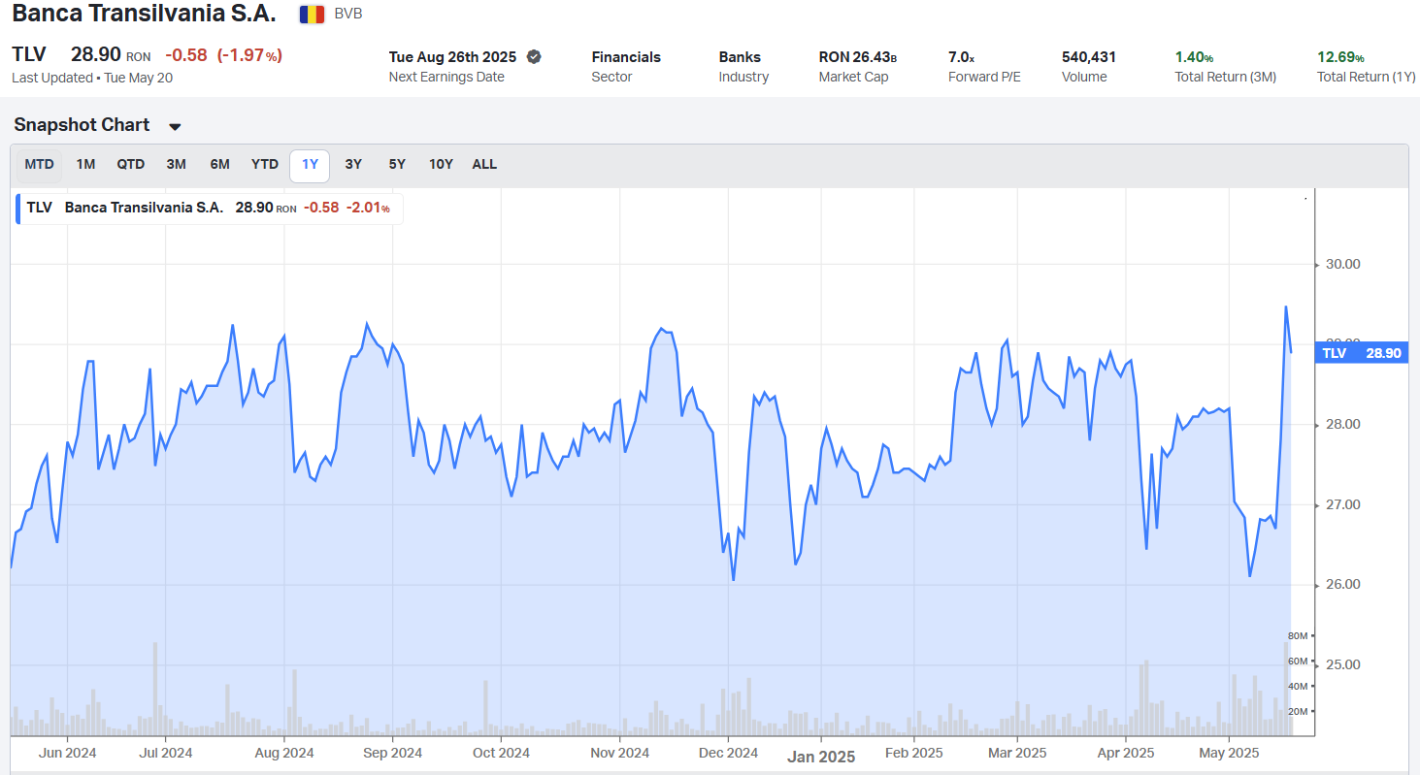The height and width of the screenshot is (775, 1420).
Task: Click the -0.58 (-1.97%) price change in header
Action: (x=223, y=55)
